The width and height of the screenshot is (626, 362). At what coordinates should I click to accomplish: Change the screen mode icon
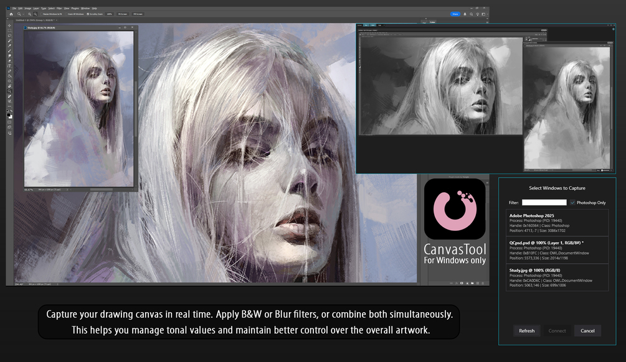[x=9, y=128]
